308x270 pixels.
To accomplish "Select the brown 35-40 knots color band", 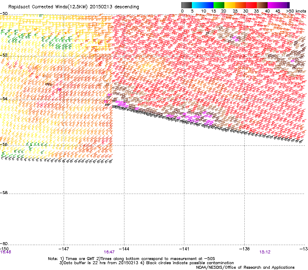I will [x=262, y=5].
